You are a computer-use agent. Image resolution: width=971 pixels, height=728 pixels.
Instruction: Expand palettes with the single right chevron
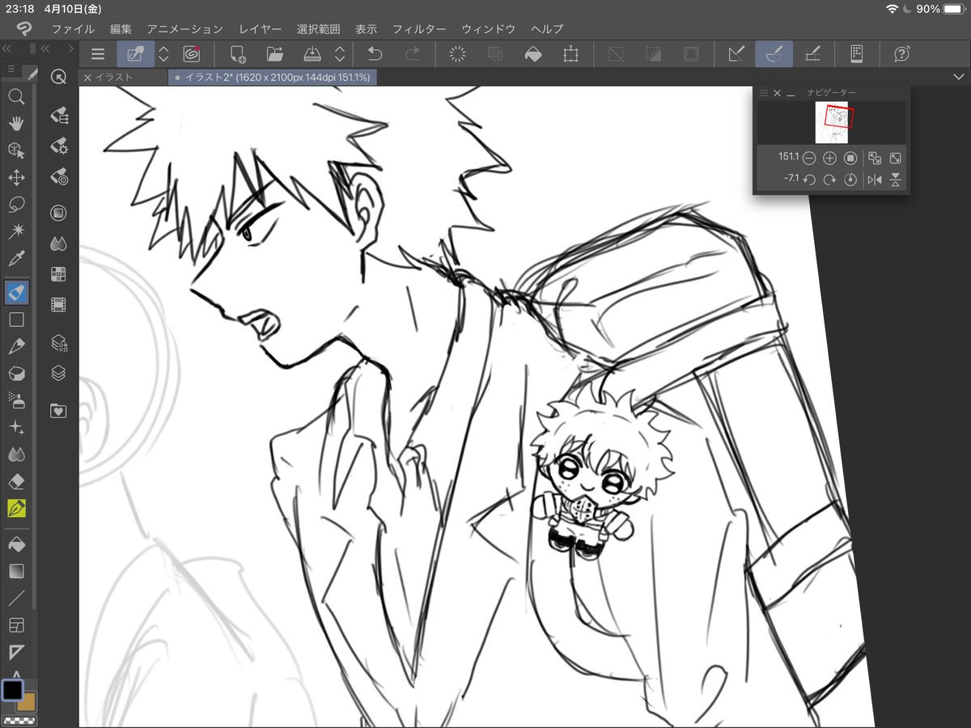tap(71, 49)
